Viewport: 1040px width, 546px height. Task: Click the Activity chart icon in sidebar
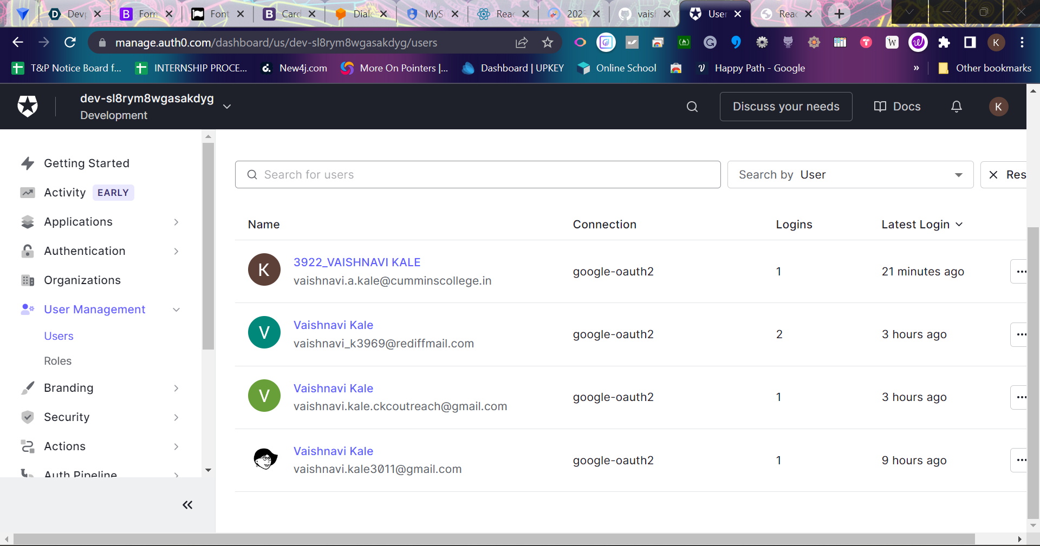coord(28,193)
